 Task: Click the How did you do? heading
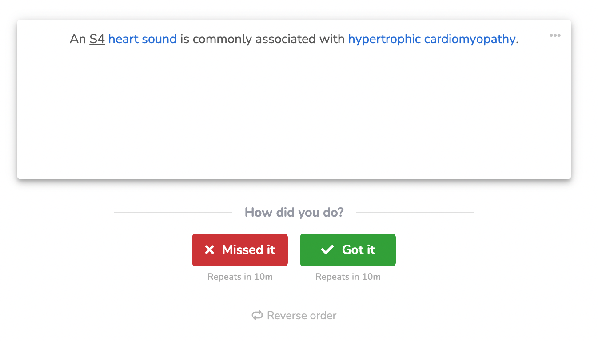point(294,212)
